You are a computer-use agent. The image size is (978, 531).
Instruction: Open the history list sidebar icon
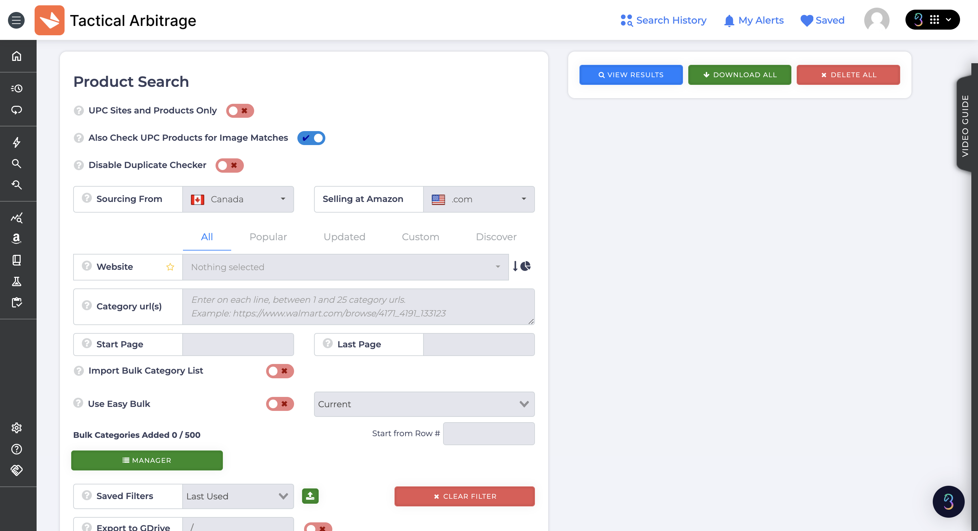pos(17,88)
